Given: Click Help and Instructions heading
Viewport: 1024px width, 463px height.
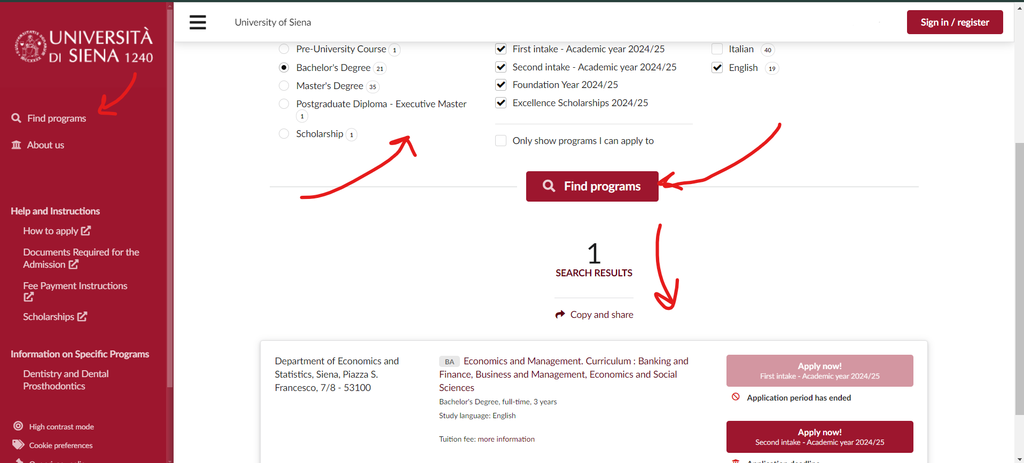Looking at the screenshot, I should tap(56, 211).
